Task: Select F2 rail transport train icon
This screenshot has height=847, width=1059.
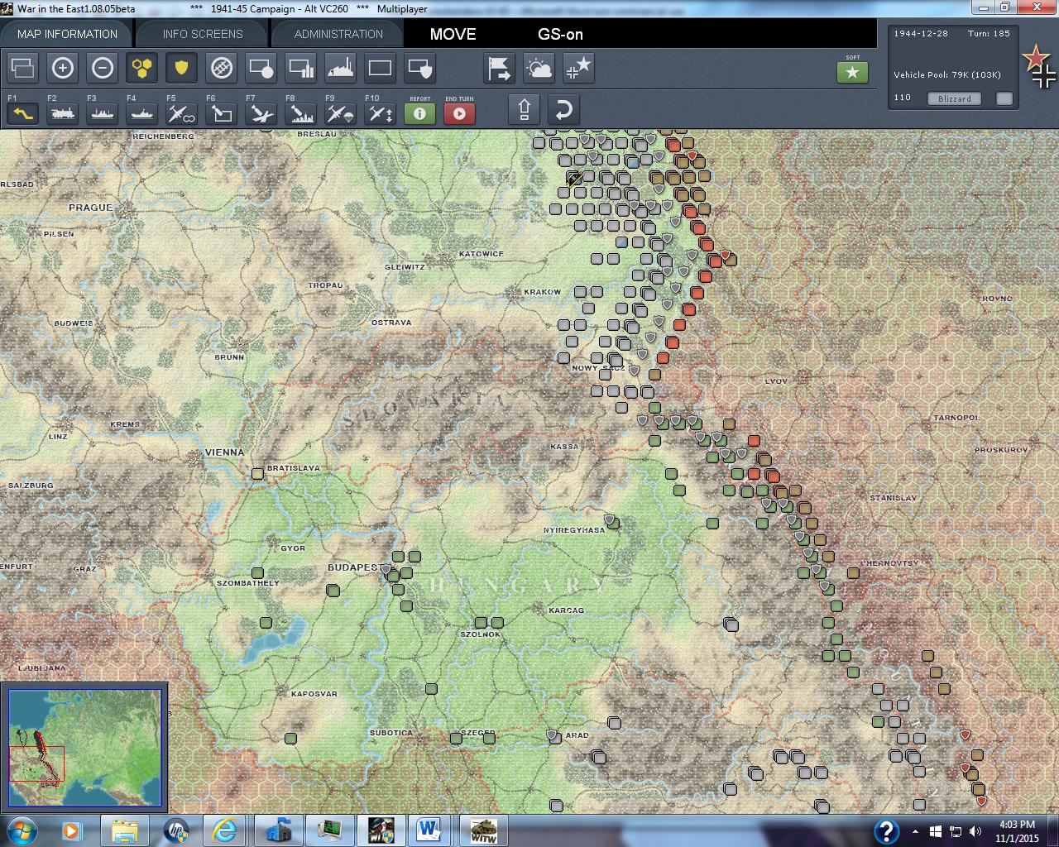Action: (63, 113)
